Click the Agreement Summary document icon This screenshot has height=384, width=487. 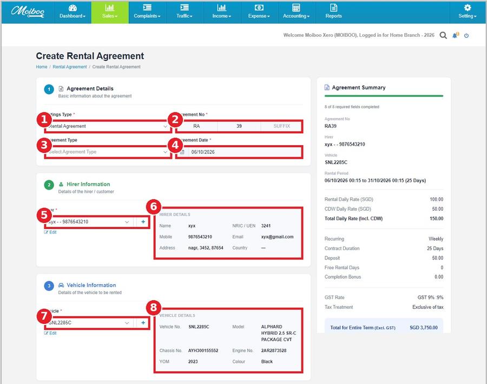pos(327,87)
